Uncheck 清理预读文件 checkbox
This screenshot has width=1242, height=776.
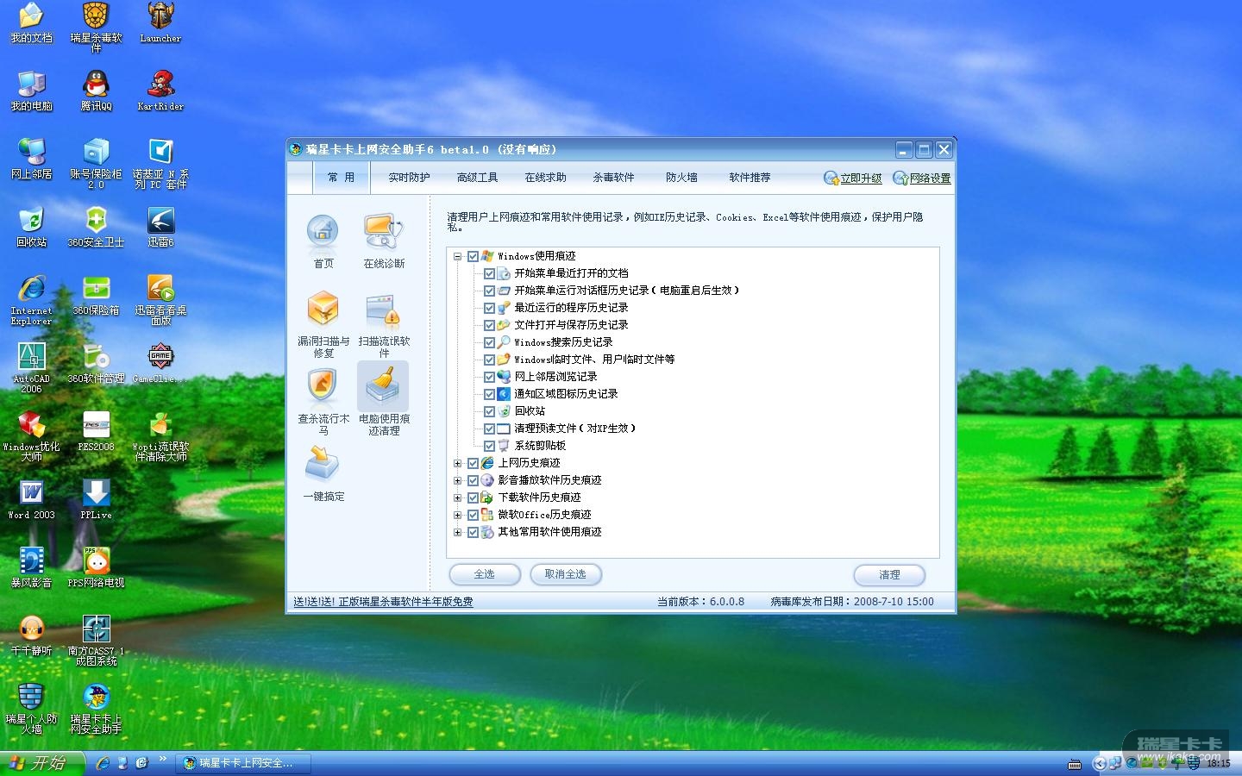(x=489, y=429)
